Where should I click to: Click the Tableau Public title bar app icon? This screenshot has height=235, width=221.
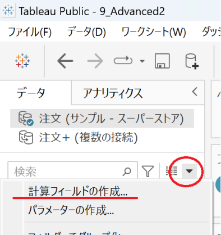point(8,10)
